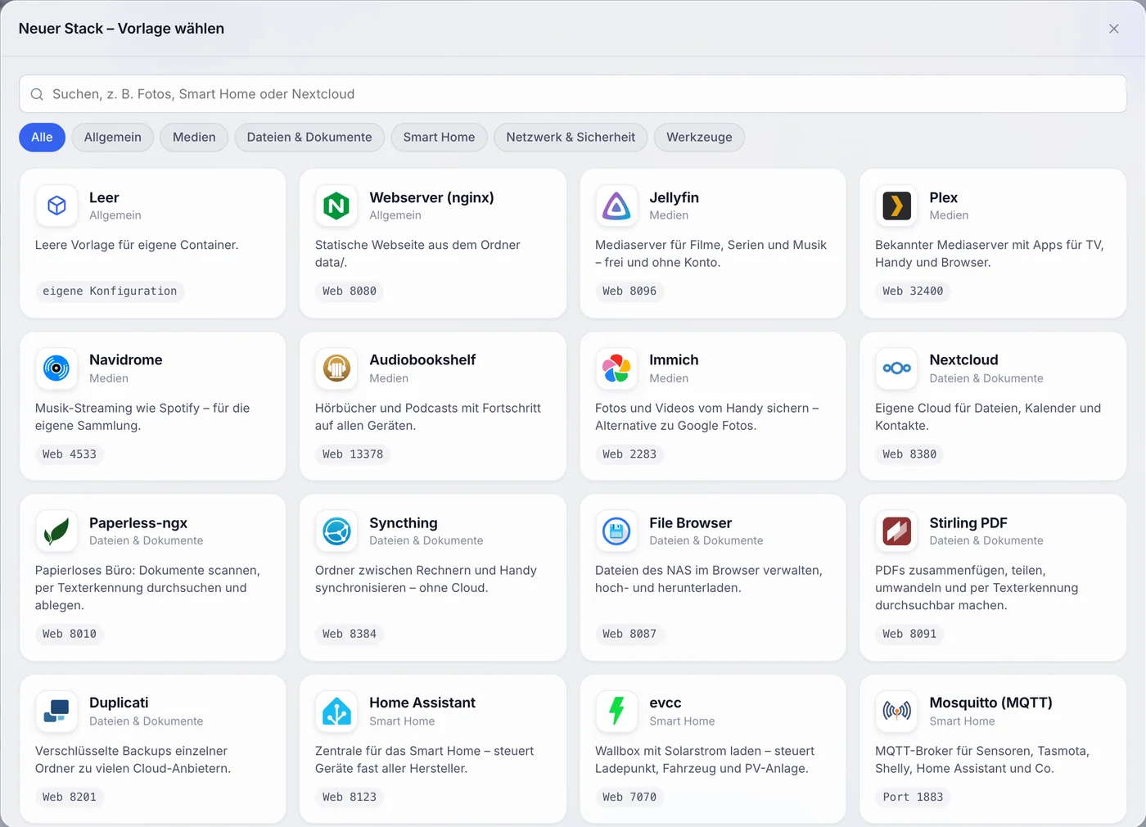Click the Jellyfin logo icon
The image size is (1146, 827).
[x=616, y=206]
